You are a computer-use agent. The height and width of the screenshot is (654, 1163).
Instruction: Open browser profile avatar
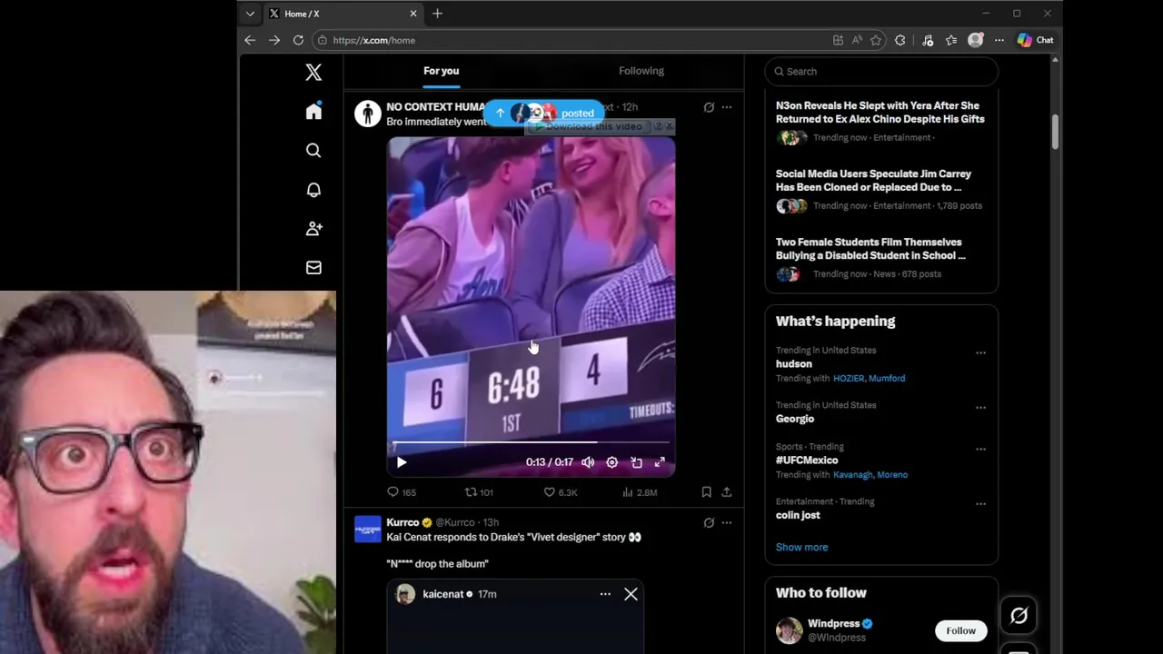(x=975, y=40)
